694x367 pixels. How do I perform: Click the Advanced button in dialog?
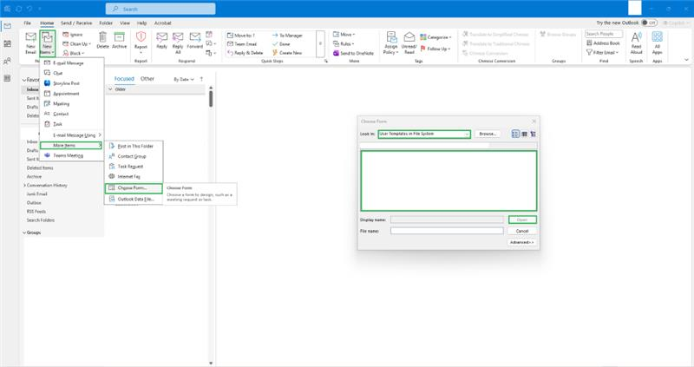tap(522, 243)
